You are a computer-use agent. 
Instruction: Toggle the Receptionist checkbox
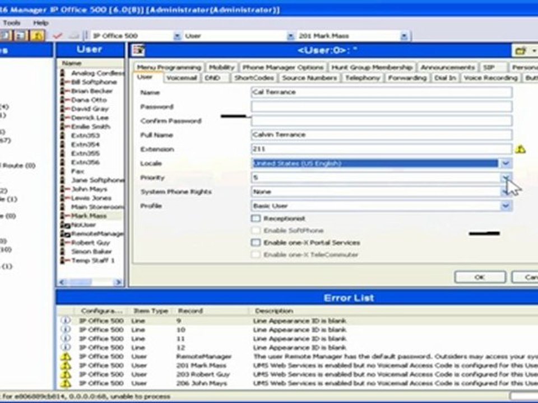[x=256, y=218]
